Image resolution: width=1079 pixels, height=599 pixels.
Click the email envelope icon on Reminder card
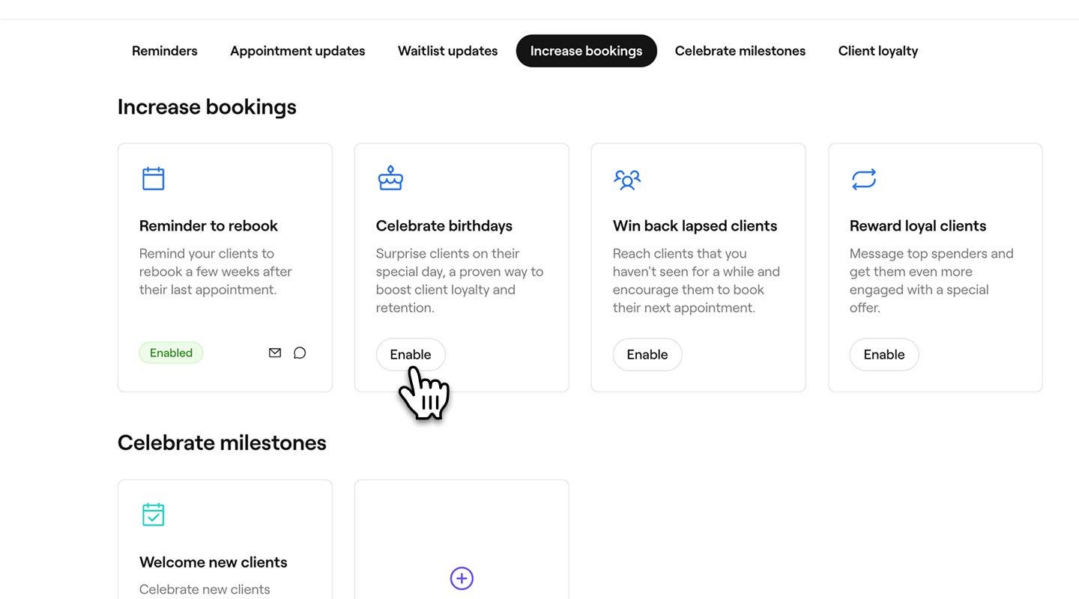275,353
